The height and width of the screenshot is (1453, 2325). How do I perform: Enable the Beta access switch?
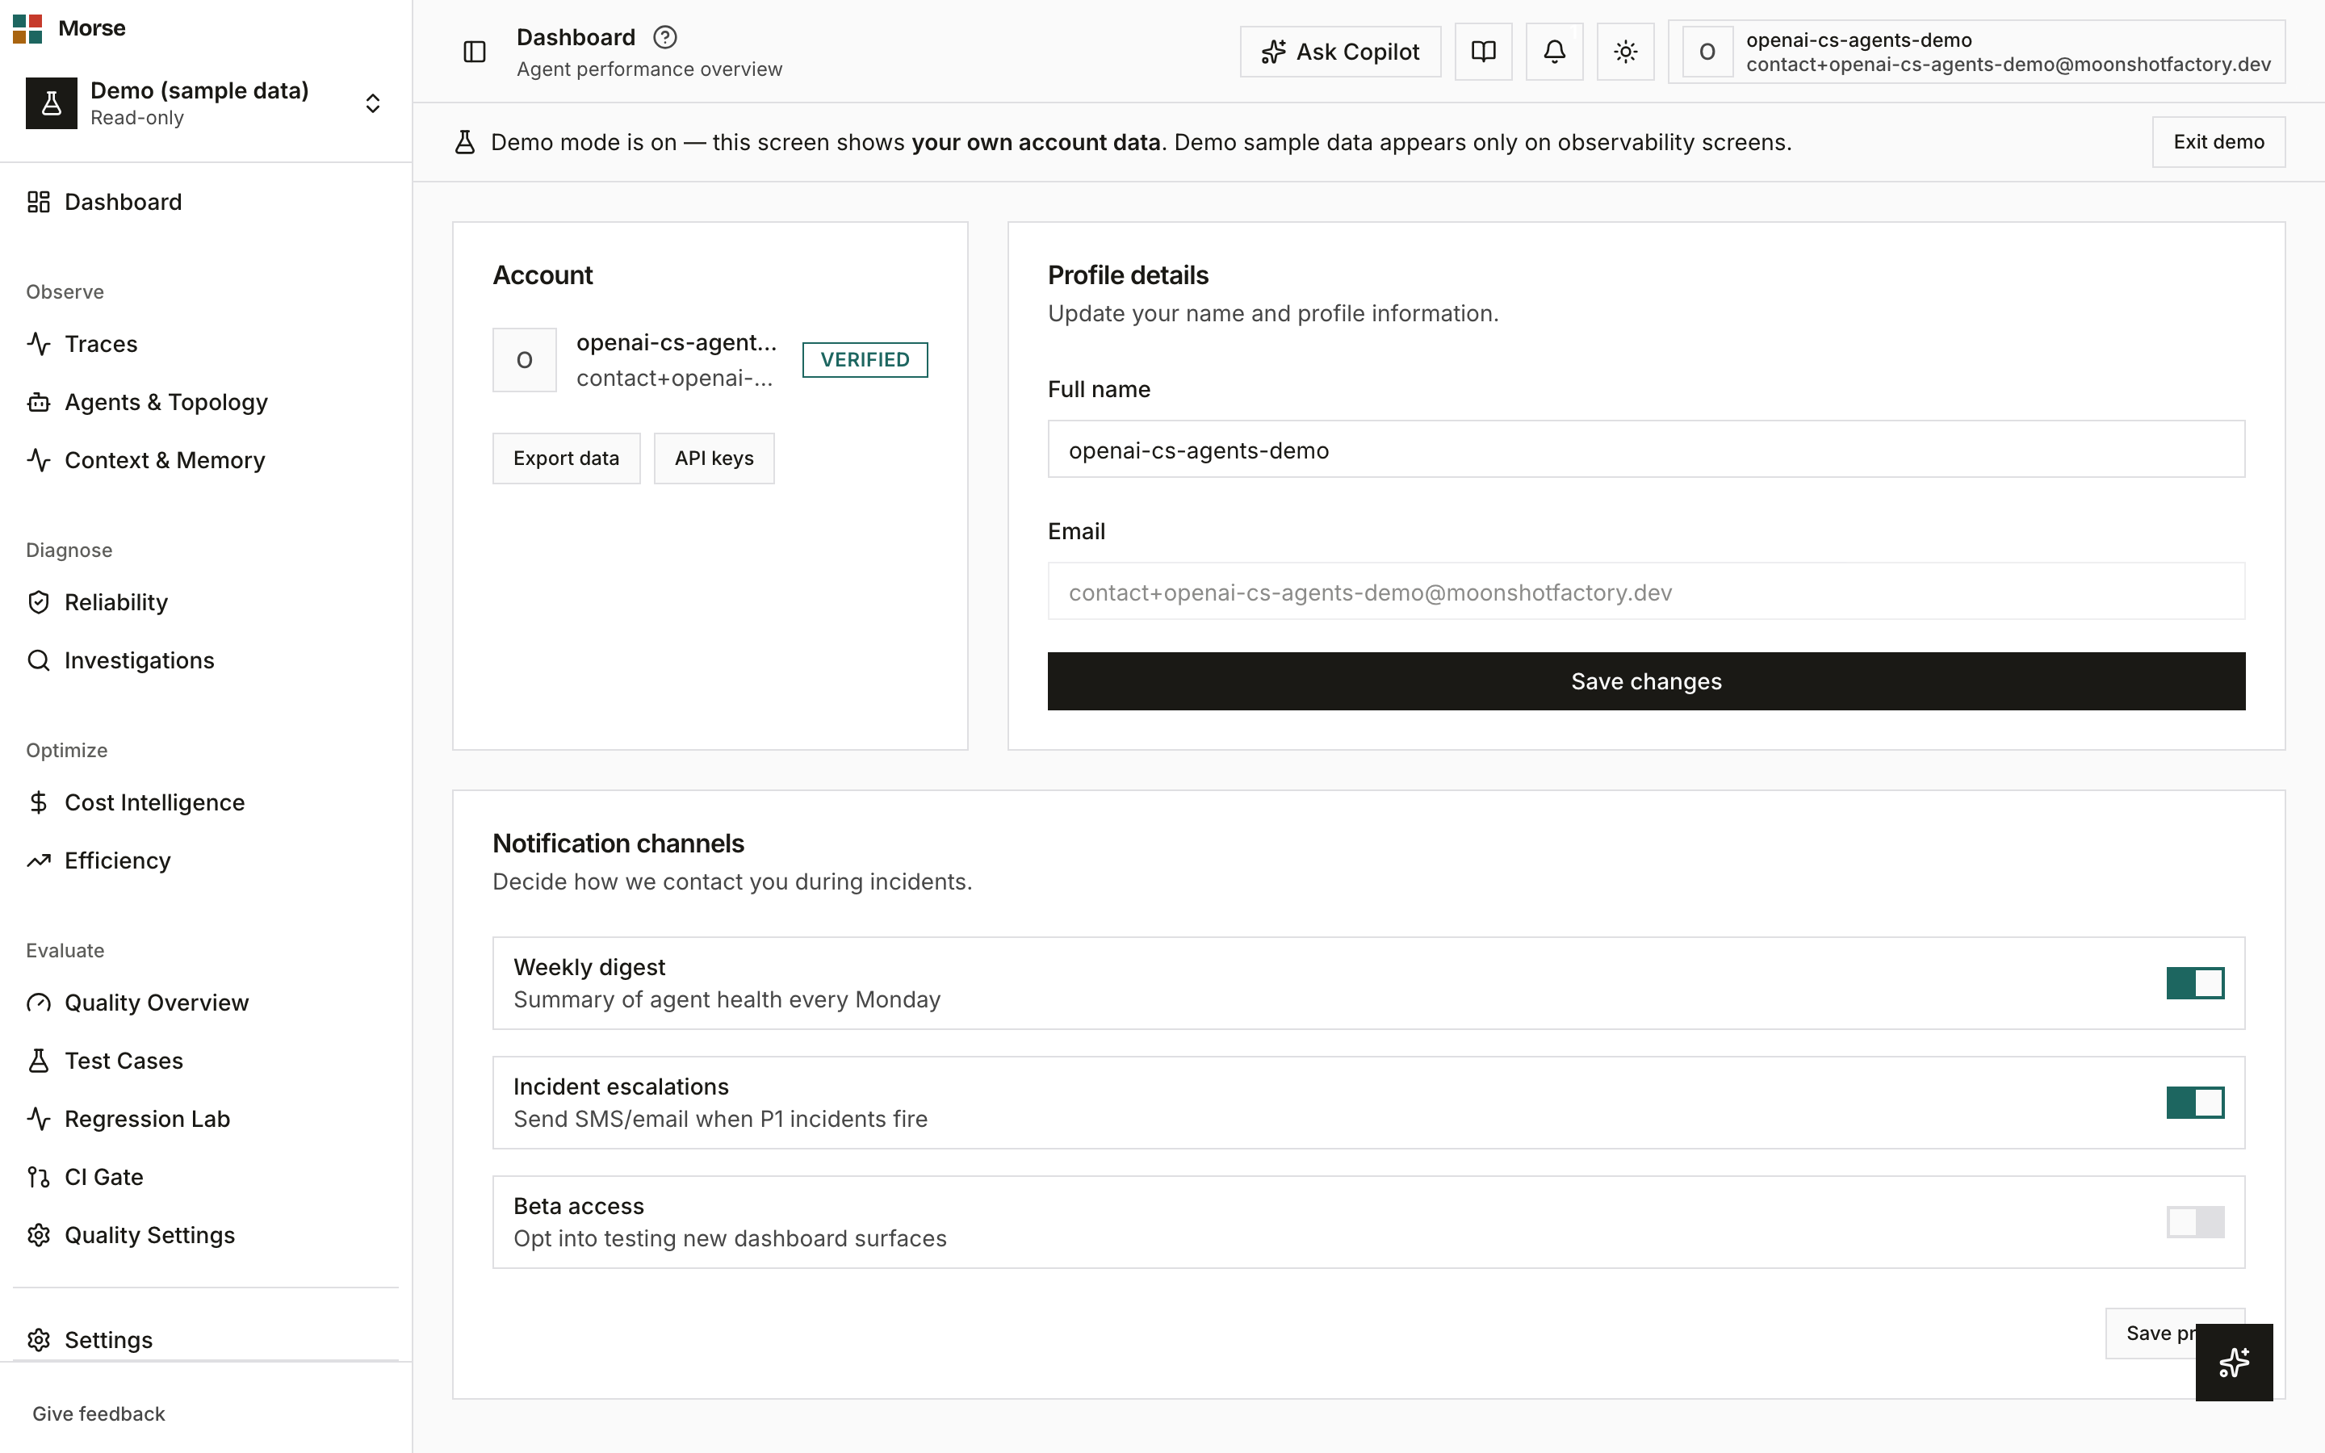click(x=2195, y=1222)
